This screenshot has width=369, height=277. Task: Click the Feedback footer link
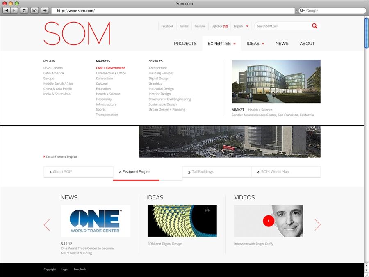coord(80,269)
